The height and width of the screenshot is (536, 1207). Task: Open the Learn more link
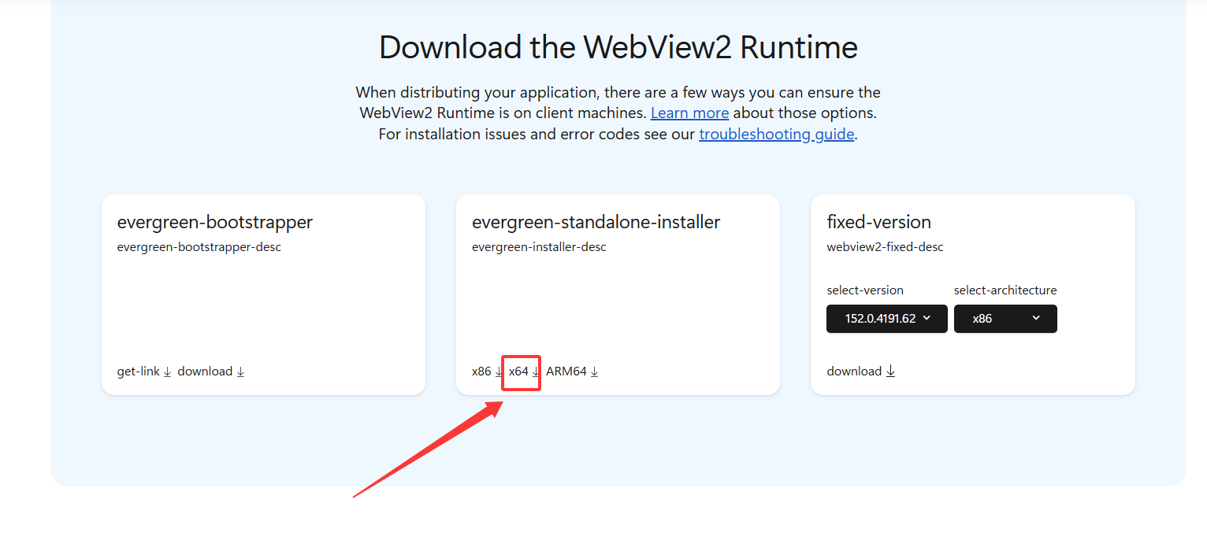click(x=689, y=113)
